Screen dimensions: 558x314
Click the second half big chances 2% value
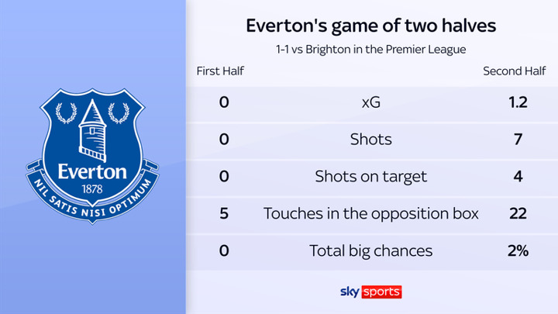click(x=518, y=250)
